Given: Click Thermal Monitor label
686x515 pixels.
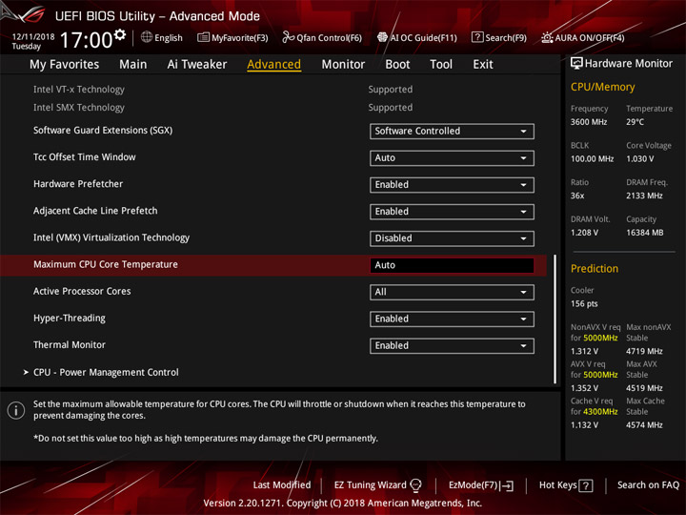Looking at the screenshot, I should 70,344.
